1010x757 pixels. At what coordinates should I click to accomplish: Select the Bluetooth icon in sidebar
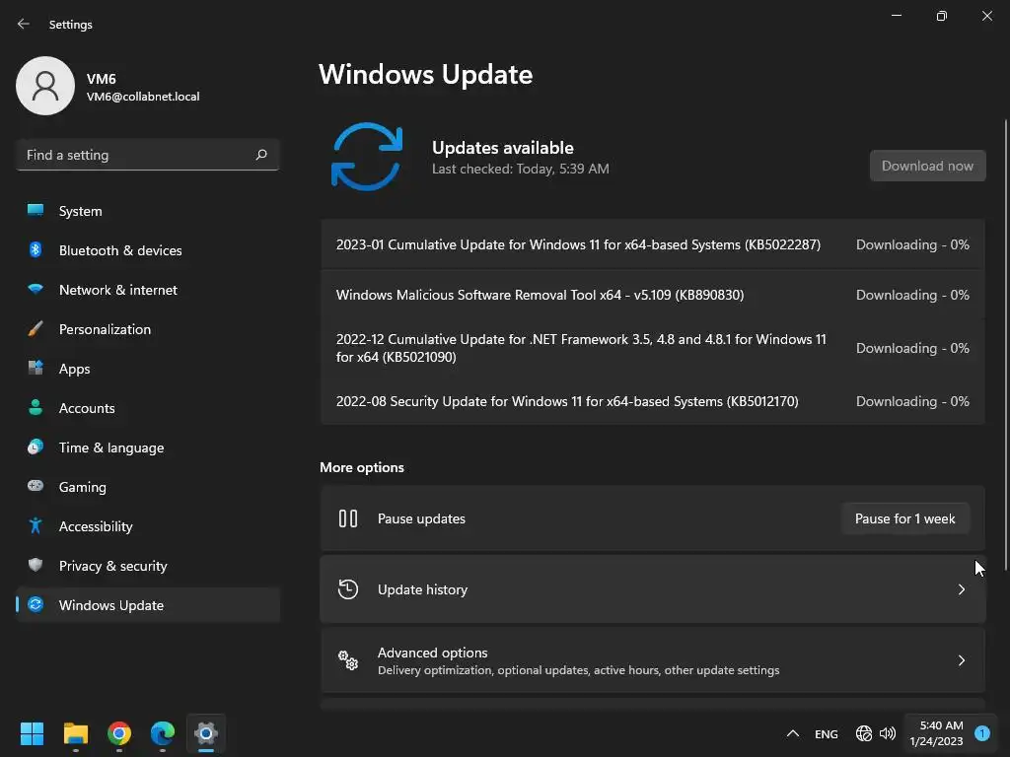(x=36, y=249)
